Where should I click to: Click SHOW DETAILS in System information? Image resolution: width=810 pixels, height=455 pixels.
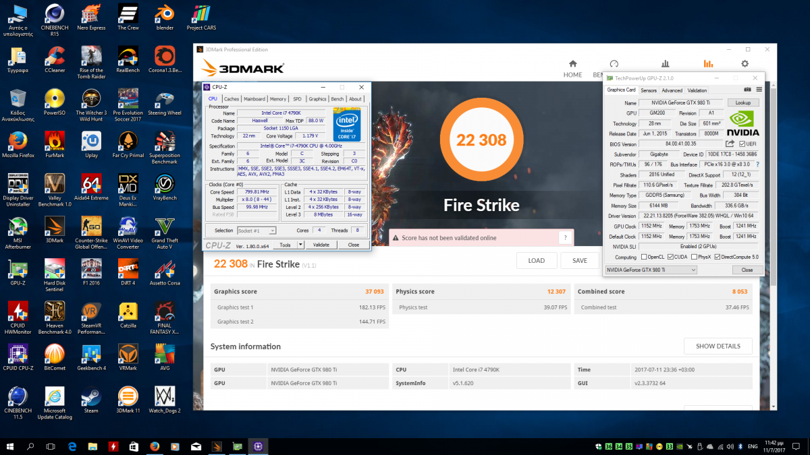coord(718,346)
